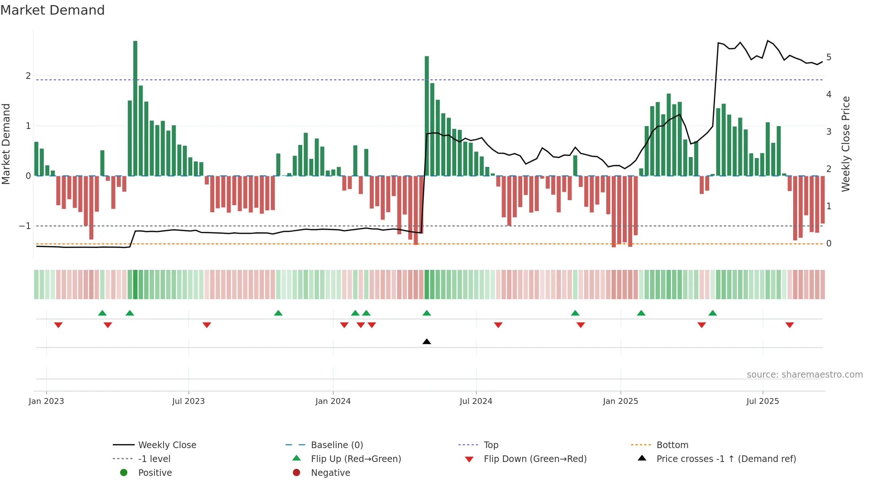
Task: Click the purple dotted Top legend line
Action: [468, 445]
